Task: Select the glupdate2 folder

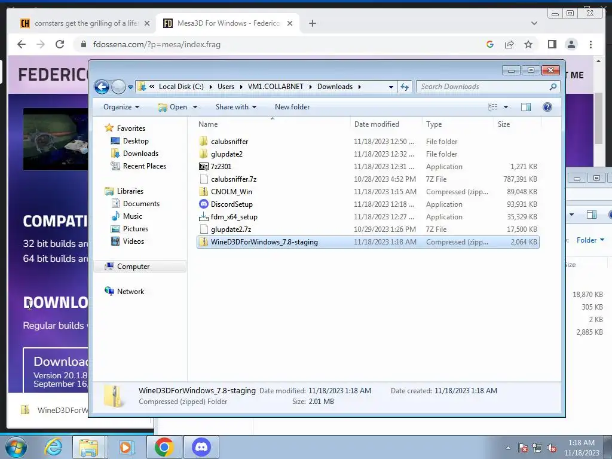Action: click(227, 154)
